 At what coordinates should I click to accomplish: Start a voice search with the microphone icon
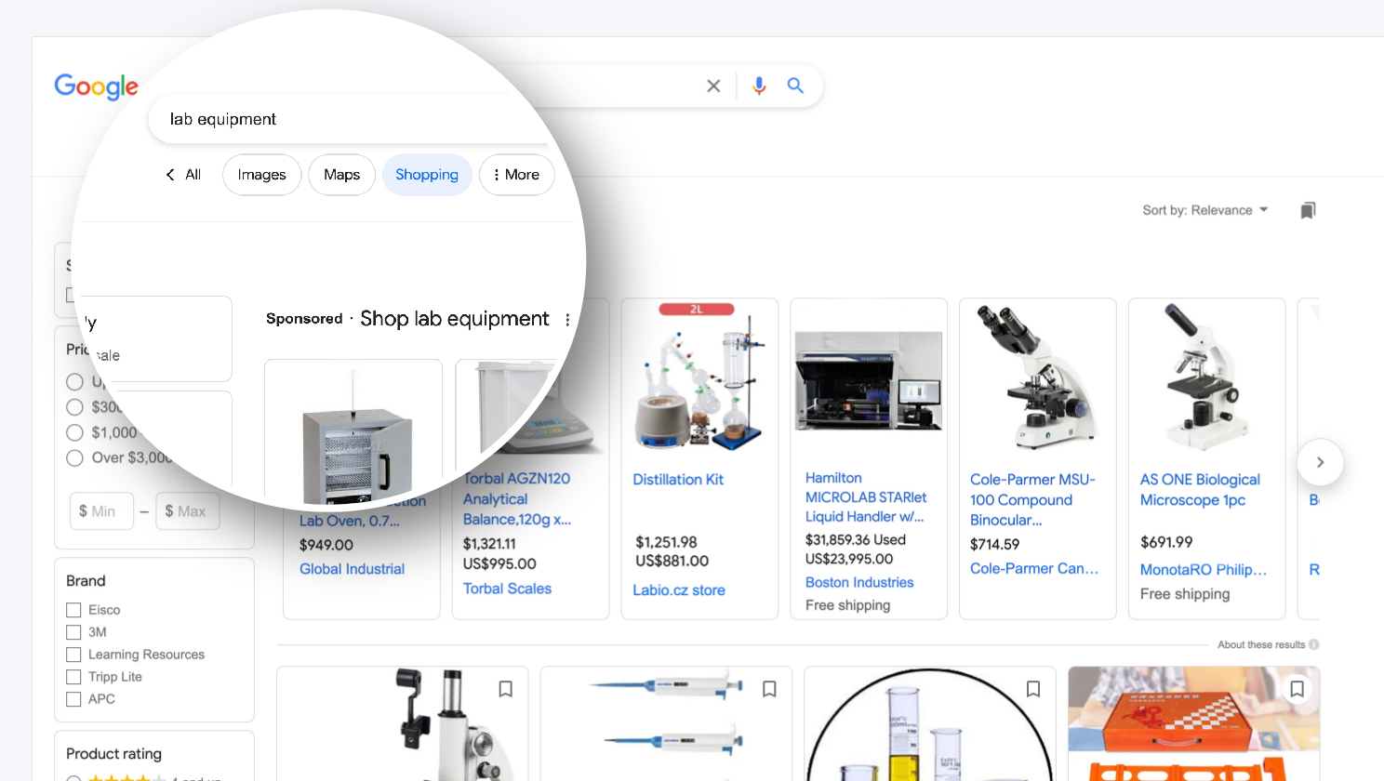758,85
